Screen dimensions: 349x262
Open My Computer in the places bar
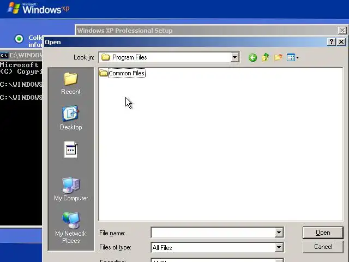pos(71,189)
